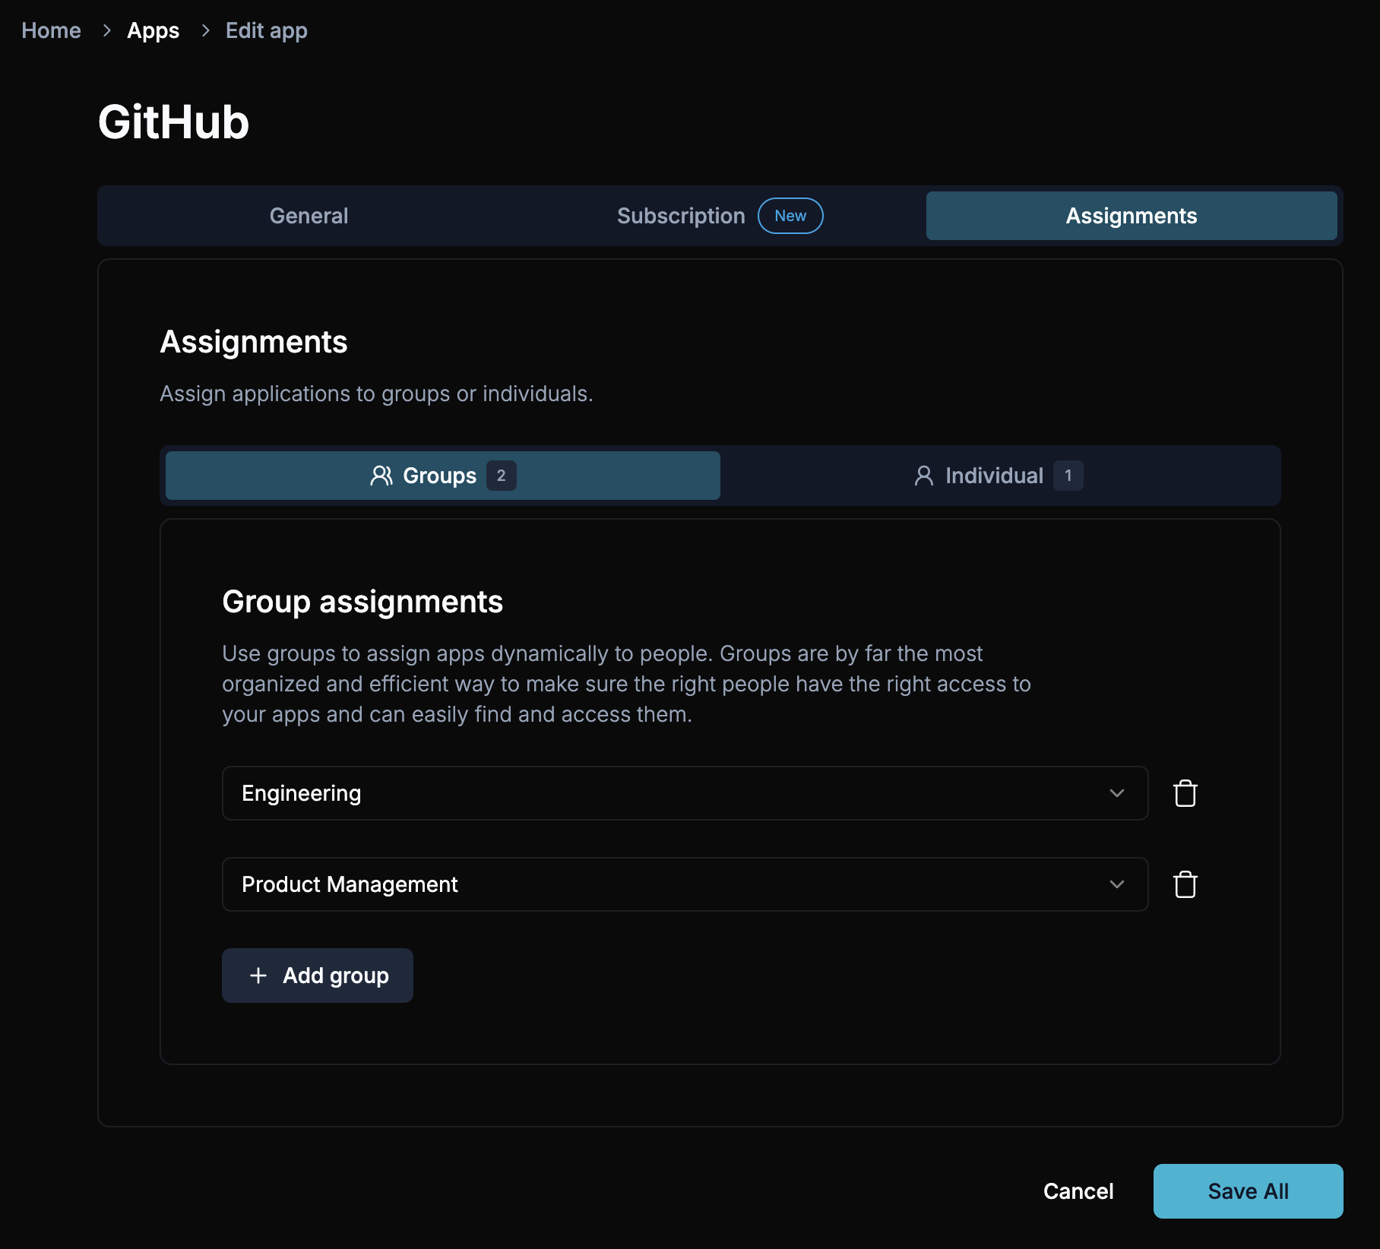Go to Home via breadcrumb

[51, 30]
